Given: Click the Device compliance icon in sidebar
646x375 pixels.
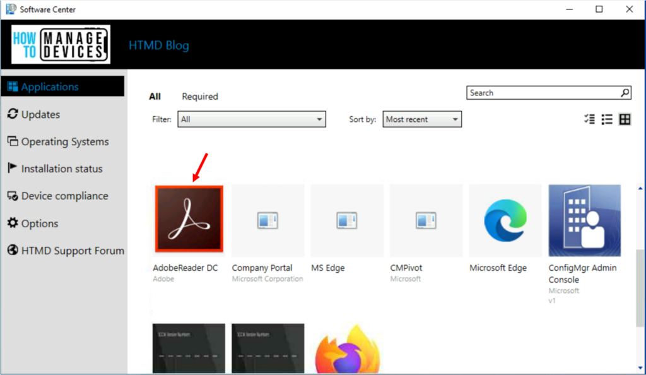Looking at the screenshot, I should (x=13, y=196).
